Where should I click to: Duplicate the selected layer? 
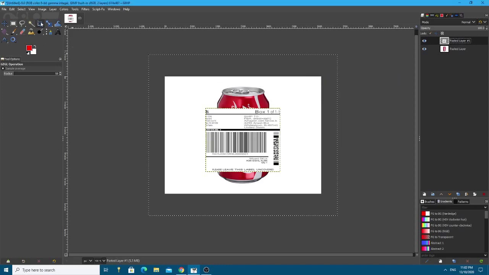coord(458,194)
